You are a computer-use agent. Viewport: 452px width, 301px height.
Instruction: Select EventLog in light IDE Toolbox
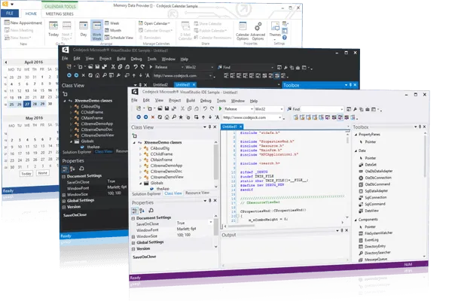368,240
